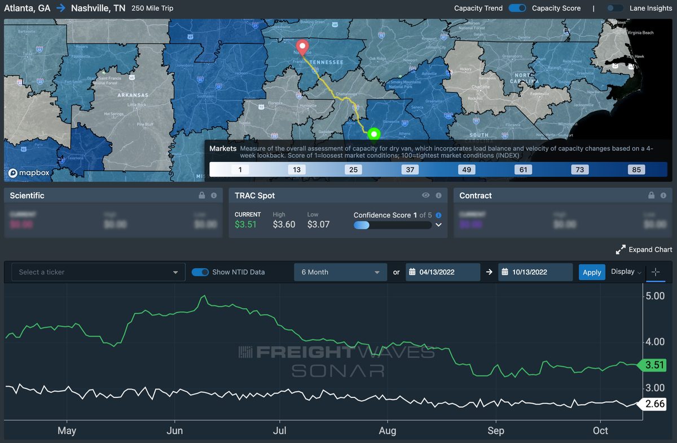
Task: Click the green 3.51 chart value tag
Action: tap(652, 365)
